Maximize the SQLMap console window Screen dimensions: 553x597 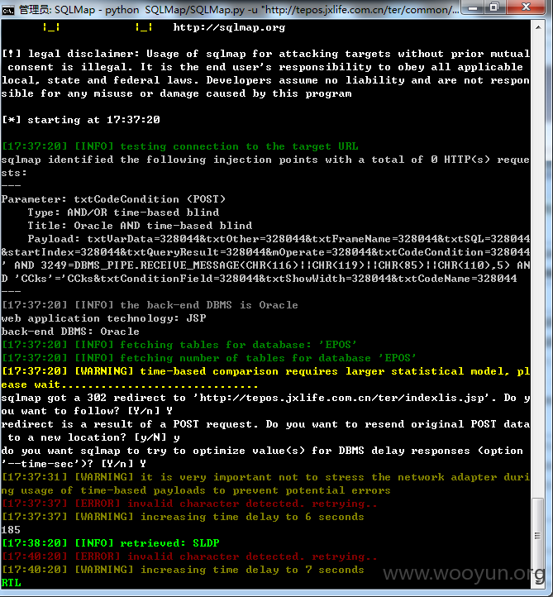(x=494, y=7)
